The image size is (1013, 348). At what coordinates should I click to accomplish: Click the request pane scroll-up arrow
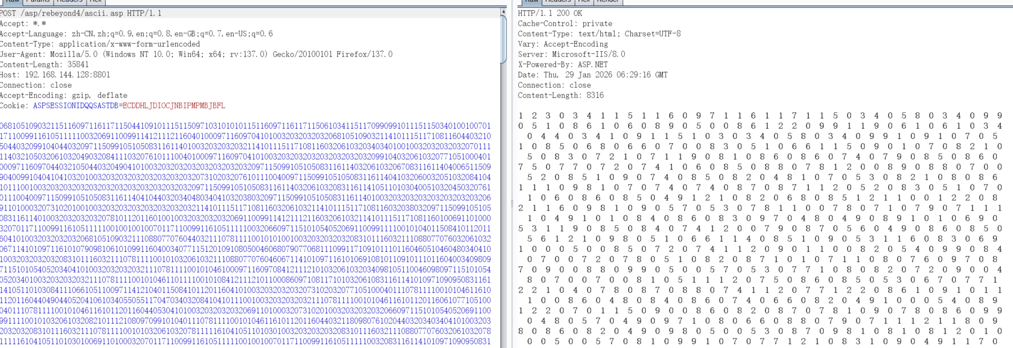tap(504, 11)
